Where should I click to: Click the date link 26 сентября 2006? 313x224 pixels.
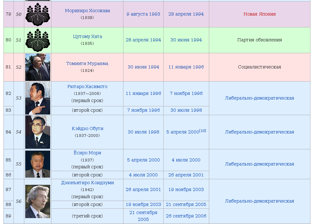186,216
